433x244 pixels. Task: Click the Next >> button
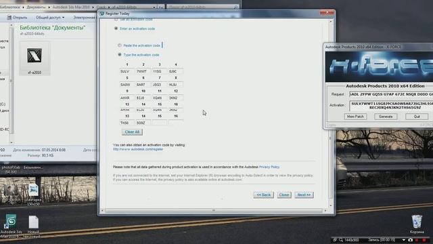(304, 195)
